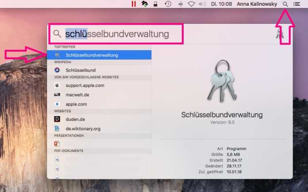Viewport: 308px width, 192px height.
Task: Open Anna Kalinowsky user menu
Action: [x=257, y=4]
